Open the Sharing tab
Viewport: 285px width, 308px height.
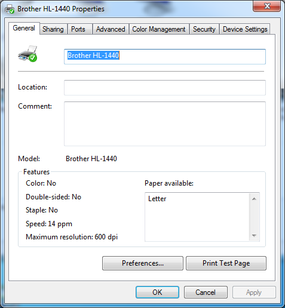[53, 29]
